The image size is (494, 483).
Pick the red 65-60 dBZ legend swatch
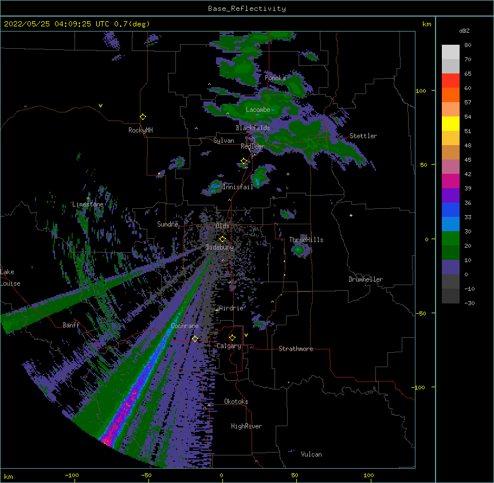(x=450, y=81)
